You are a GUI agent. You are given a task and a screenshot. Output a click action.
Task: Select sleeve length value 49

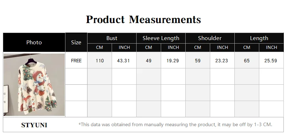tap(149, 61)
